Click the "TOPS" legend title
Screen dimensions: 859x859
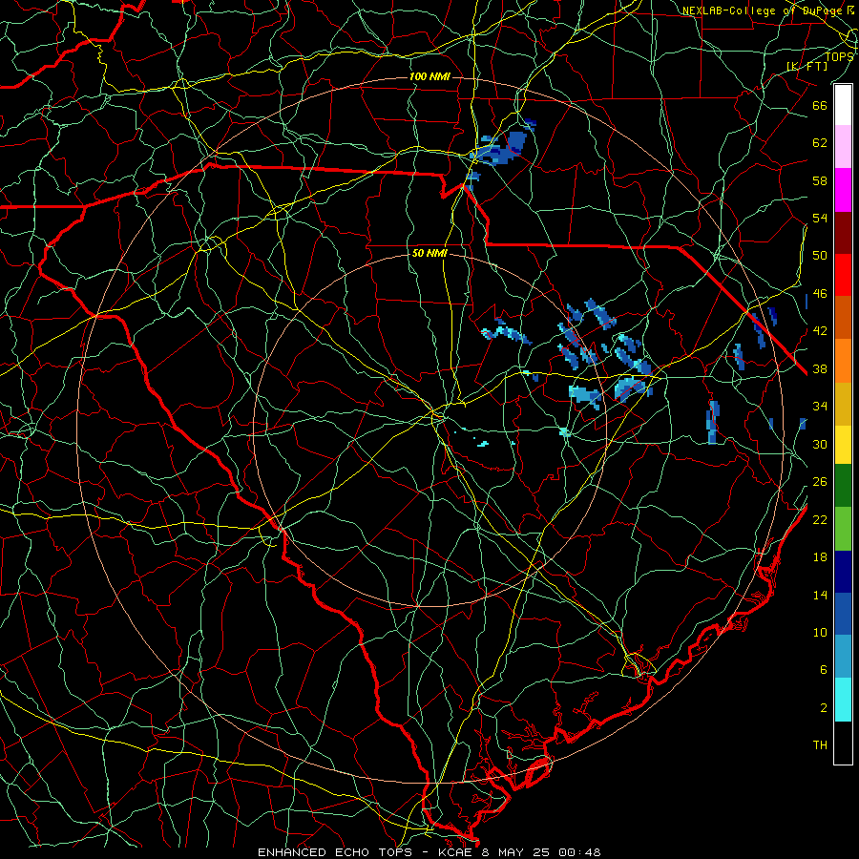pyautogui.click(x=839, y=56)
